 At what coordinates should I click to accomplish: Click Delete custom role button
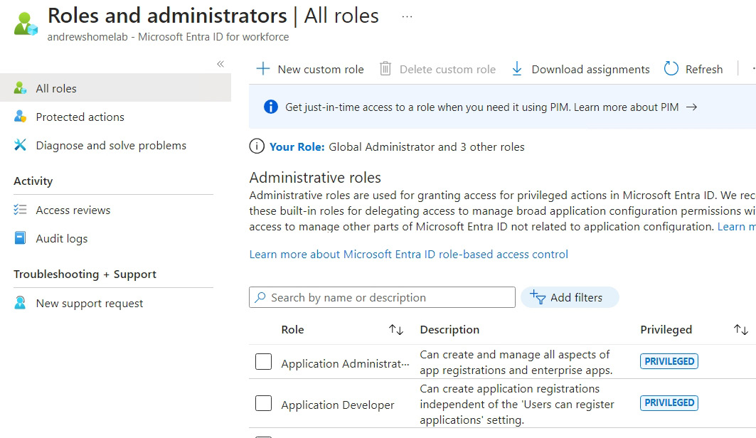(x=438, y=69)
